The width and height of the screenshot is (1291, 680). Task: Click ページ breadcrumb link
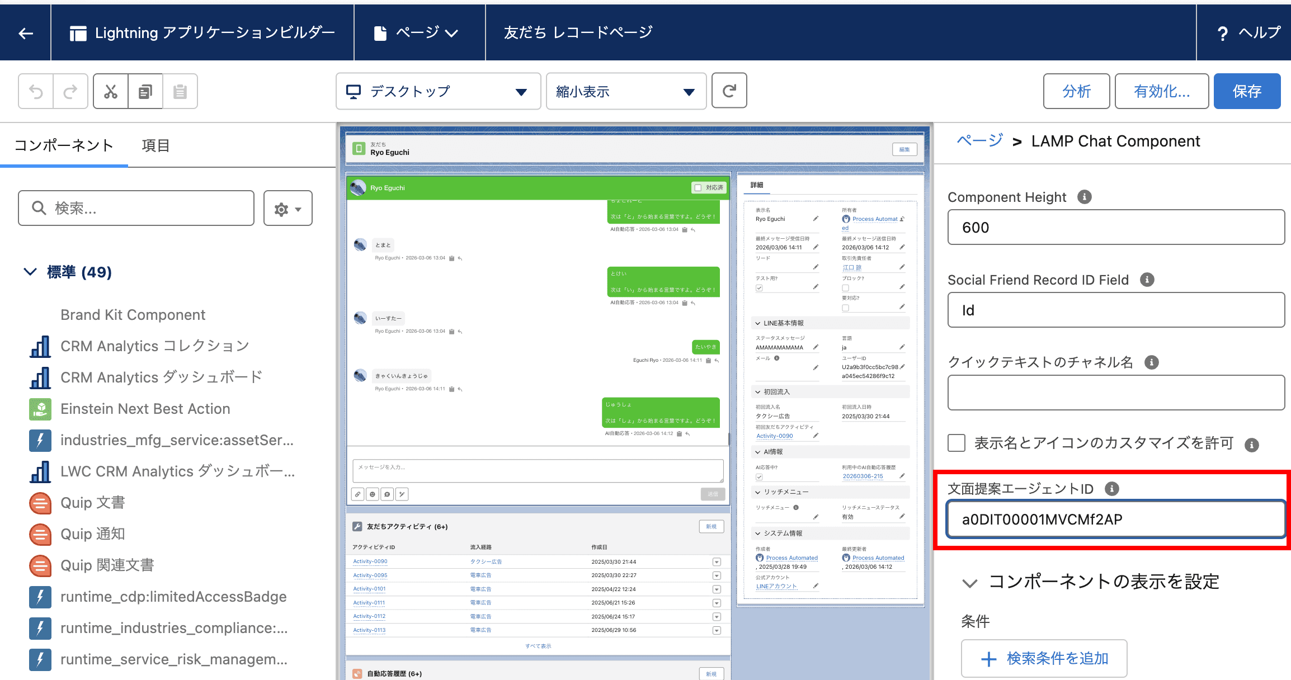click(x=980, y=140)
